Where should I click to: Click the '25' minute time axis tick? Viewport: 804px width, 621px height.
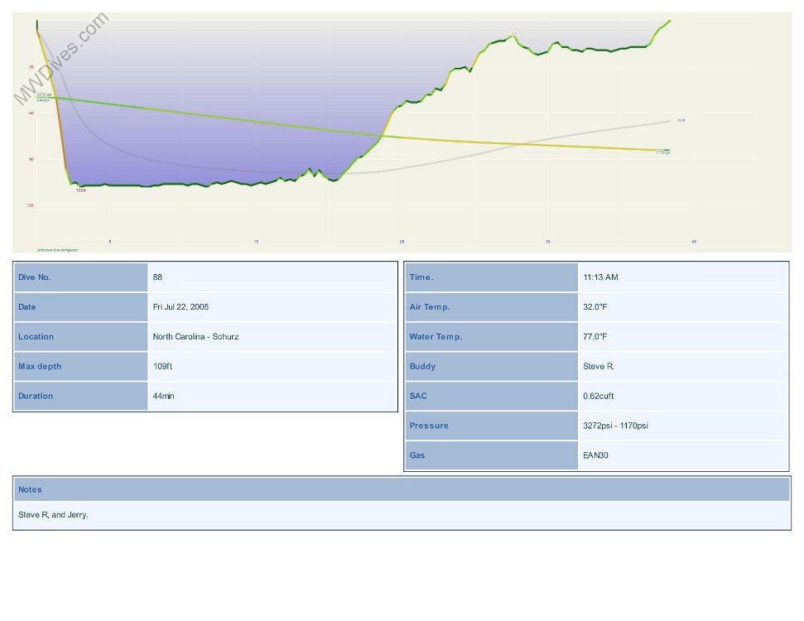coord(402,242)
